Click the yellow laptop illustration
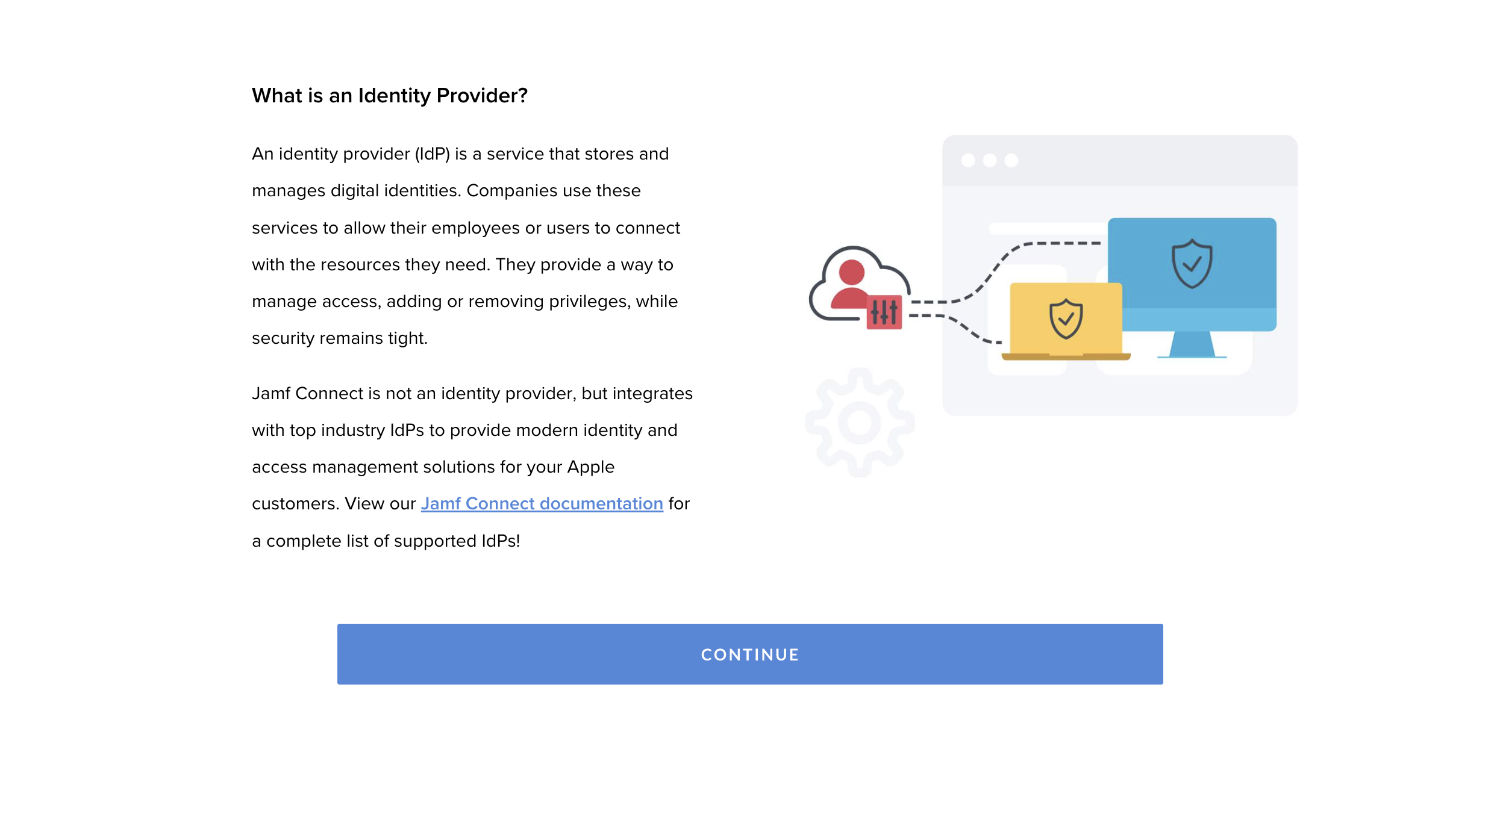This screenshot has width=1494, height=814. (x=1066, y=322)
